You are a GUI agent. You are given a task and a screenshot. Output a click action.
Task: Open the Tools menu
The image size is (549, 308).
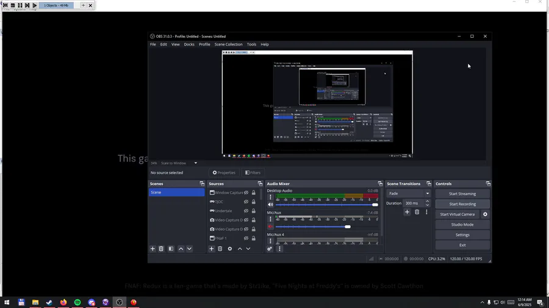251,44
